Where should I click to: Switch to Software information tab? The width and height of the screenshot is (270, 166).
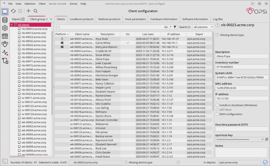click(195, 19)
